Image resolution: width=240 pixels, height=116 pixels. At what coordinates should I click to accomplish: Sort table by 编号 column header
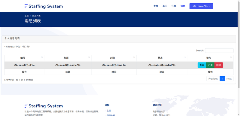click(x=24, y=58)
